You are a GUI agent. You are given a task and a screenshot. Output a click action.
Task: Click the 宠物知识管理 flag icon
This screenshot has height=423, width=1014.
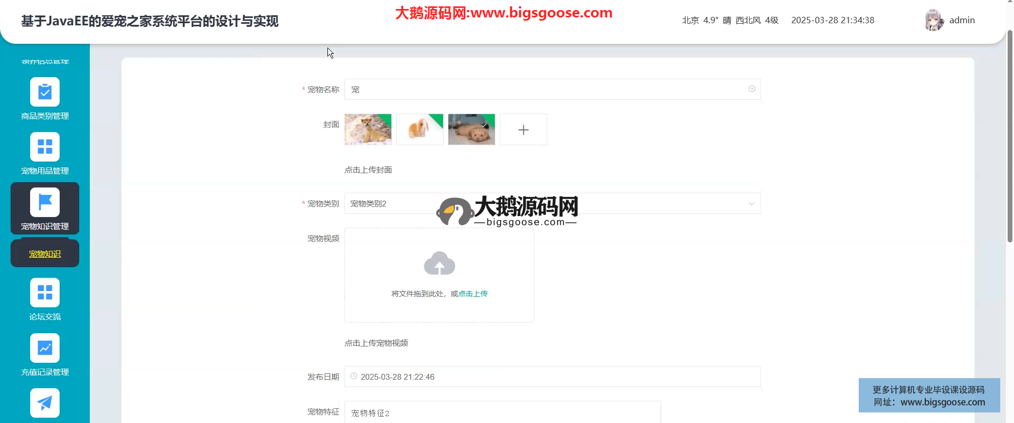point(45,202)
